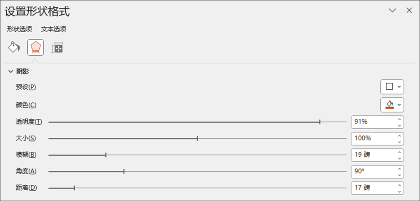
Task: Increase the 距离 value with up arrow
Action: point(399,185)
